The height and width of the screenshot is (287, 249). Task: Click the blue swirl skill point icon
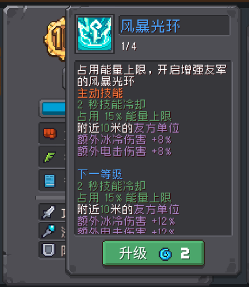(165, 254)
